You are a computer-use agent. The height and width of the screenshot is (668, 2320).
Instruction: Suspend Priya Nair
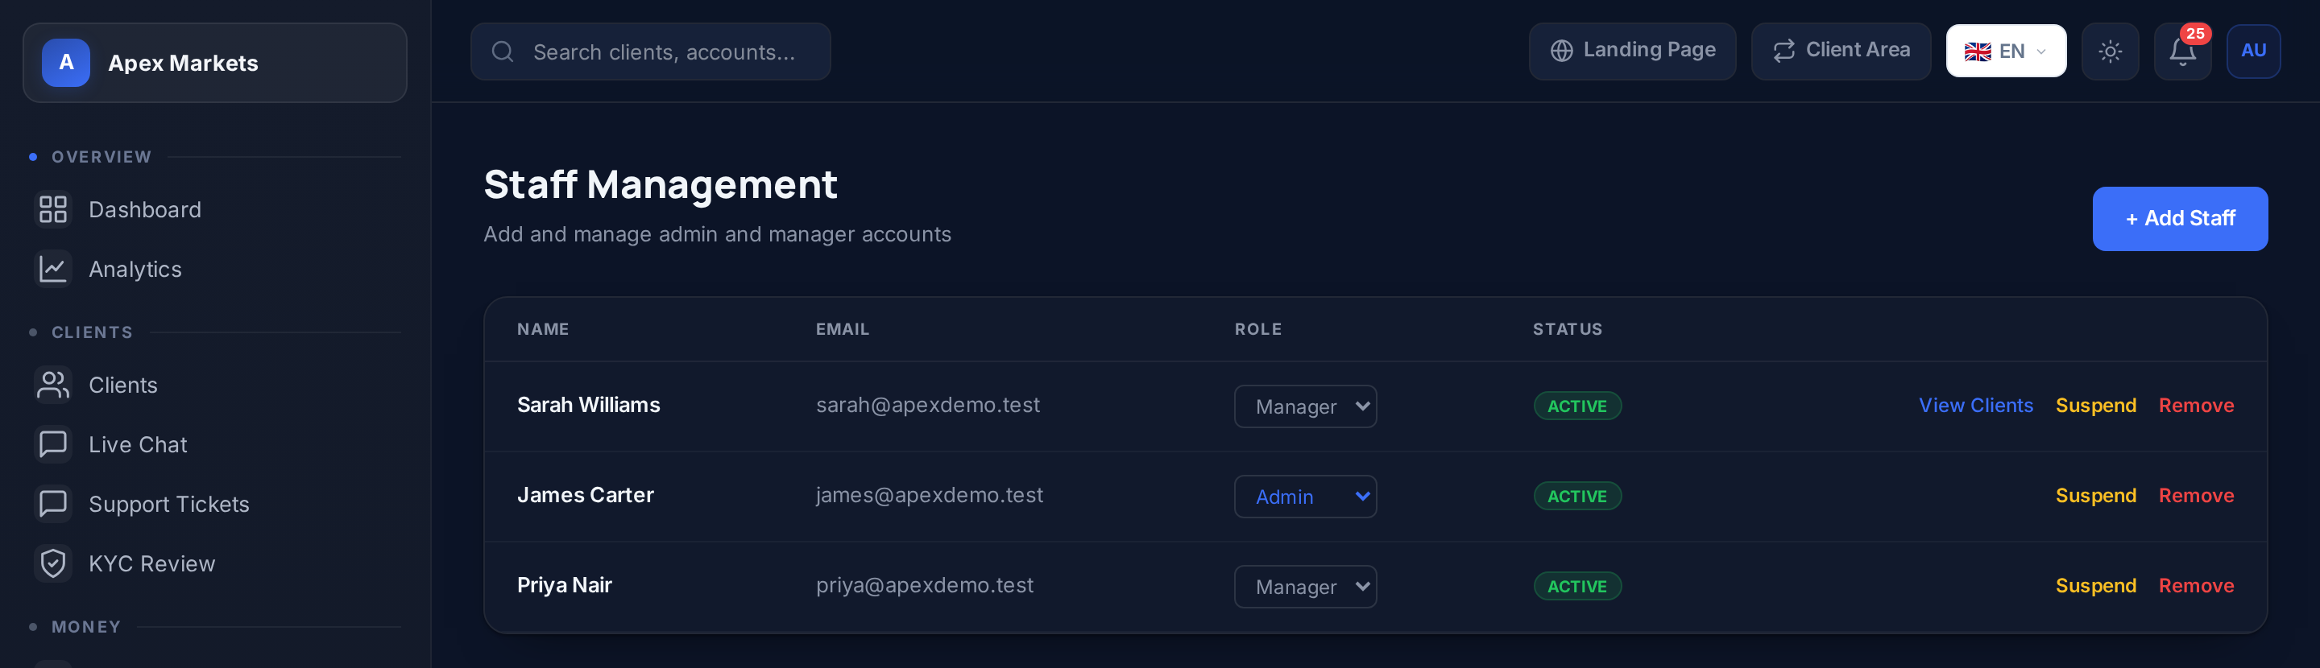click(x=2094, y=586)
